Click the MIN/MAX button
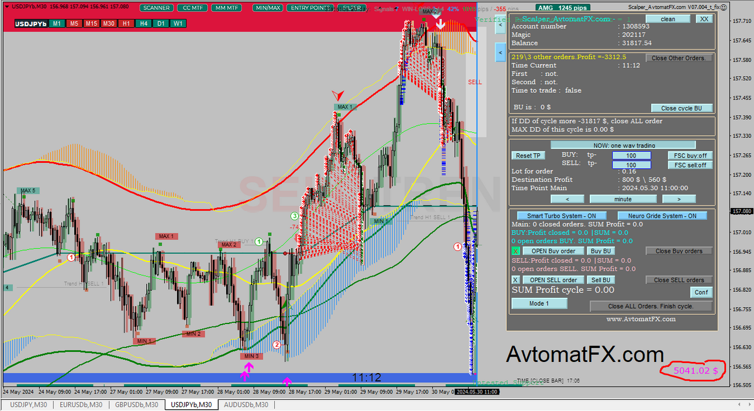The image size is (754, 411). tap(268, 8)
